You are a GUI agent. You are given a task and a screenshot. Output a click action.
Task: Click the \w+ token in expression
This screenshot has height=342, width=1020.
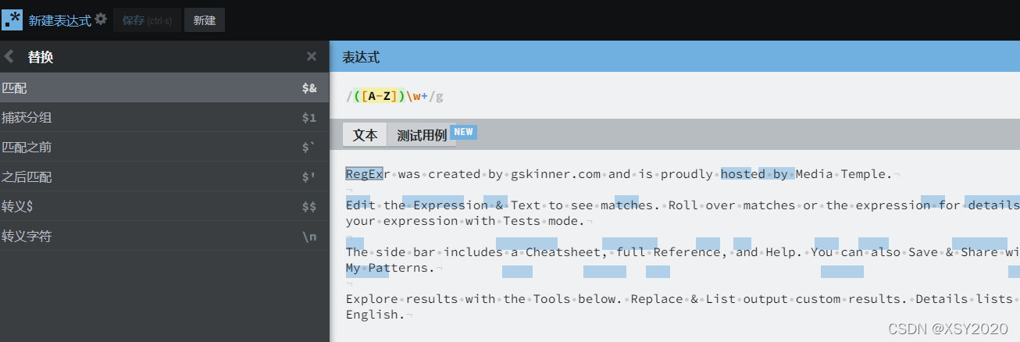coord(417,96)
